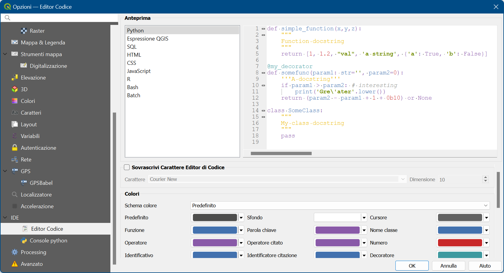Click the Mappa & Legenda icon
This screenshot has width=504, height=273.
click(15, 42)
